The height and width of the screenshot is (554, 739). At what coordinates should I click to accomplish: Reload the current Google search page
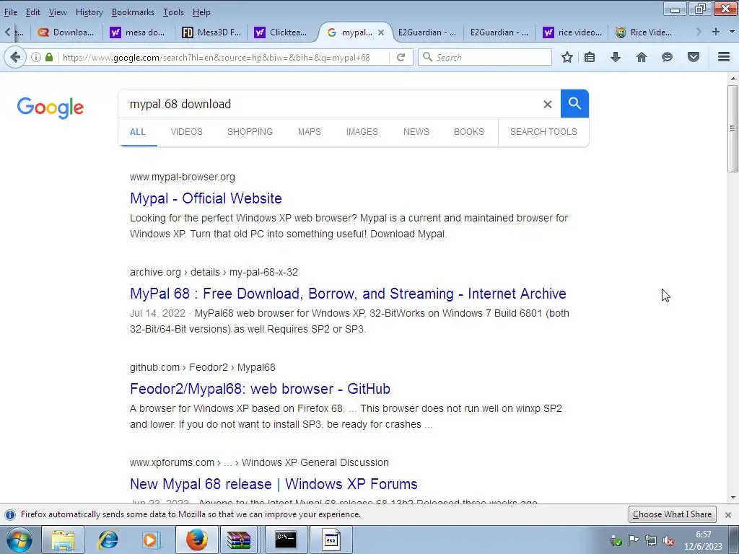(401, 58)
